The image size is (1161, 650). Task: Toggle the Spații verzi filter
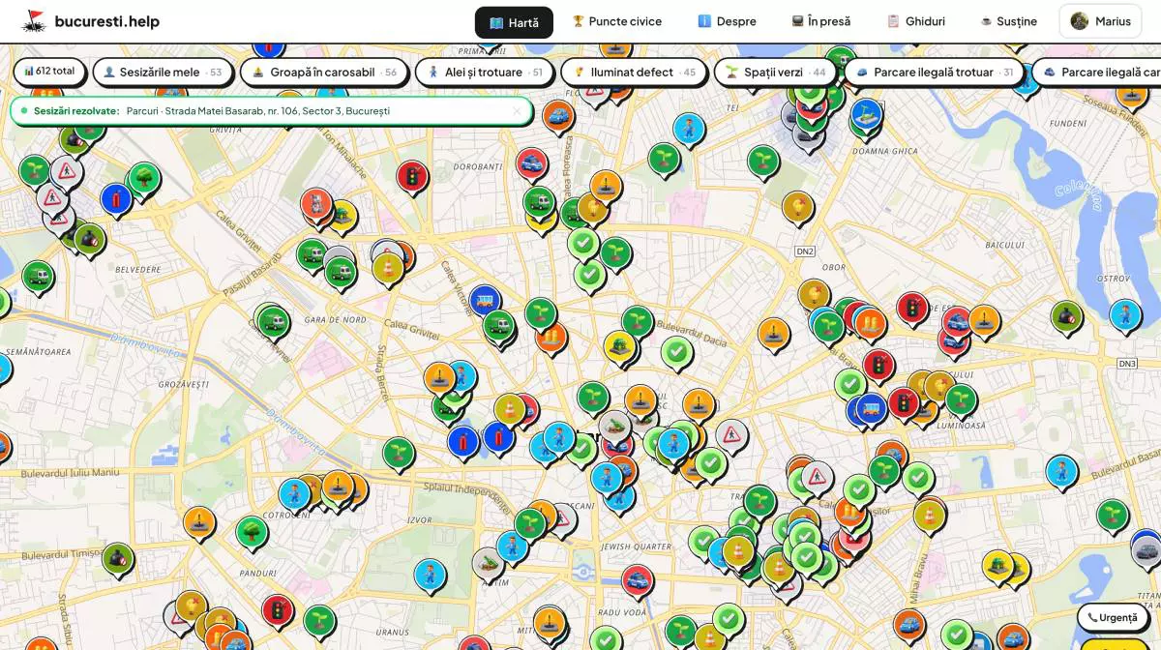tap(775, 73)
